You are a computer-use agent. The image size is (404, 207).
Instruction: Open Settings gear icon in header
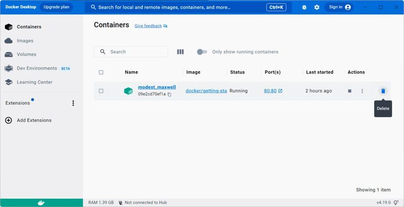[x=317, y=7]
